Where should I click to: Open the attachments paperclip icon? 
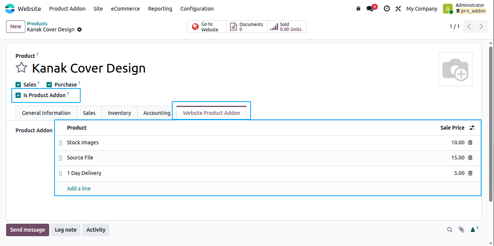pos(461,229)
